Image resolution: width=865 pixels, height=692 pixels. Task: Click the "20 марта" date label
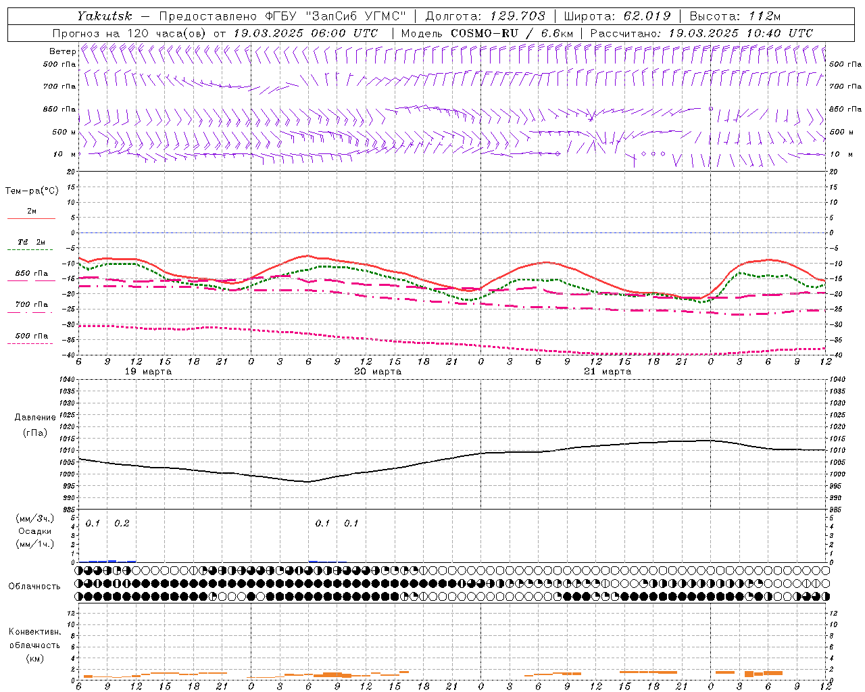tap(378, 372)
